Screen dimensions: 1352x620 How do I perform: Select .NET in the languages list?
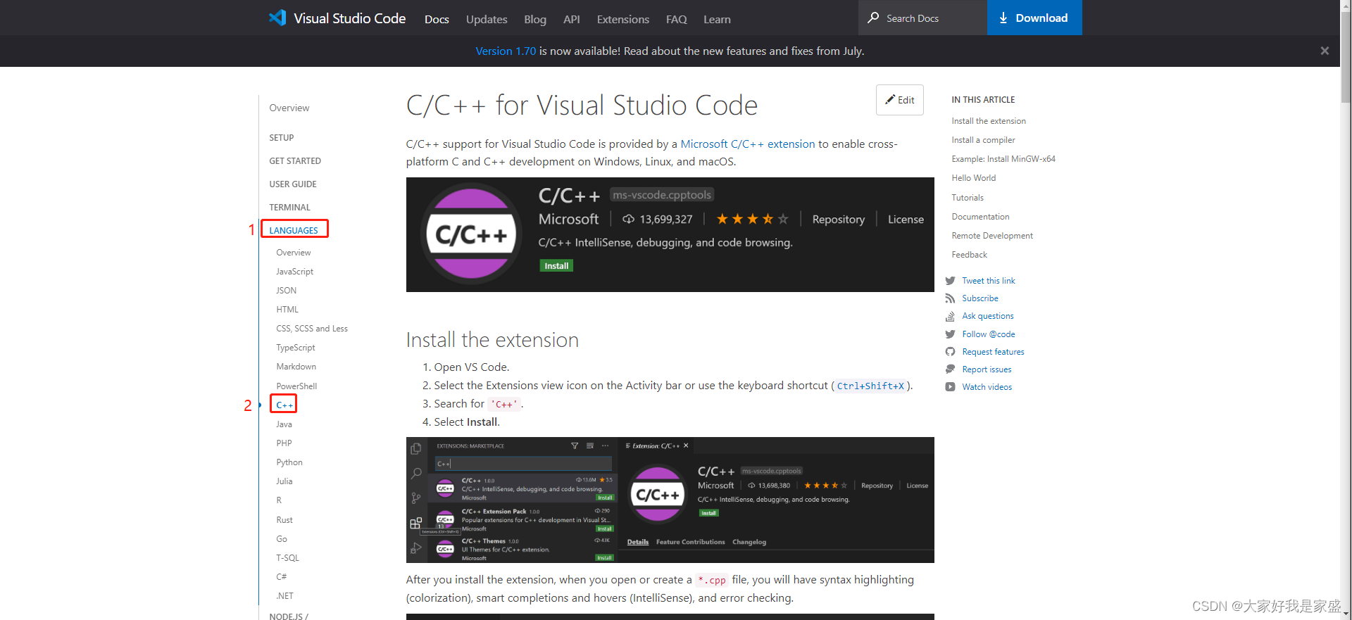click(x=285, y=596)
